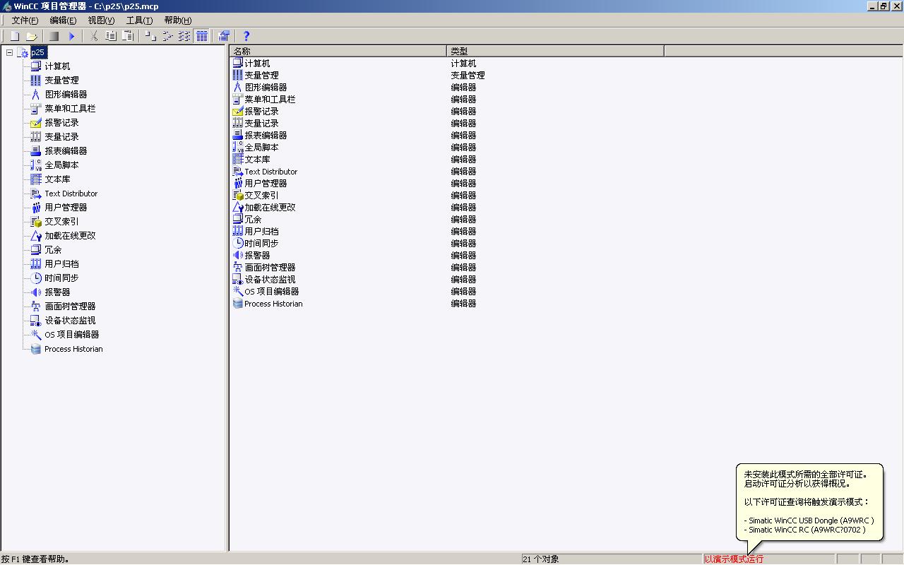904x565 pixels.
Task: Click the 计算机 icon in the details list
Action: pyautogui.click(x=237, y=64)
